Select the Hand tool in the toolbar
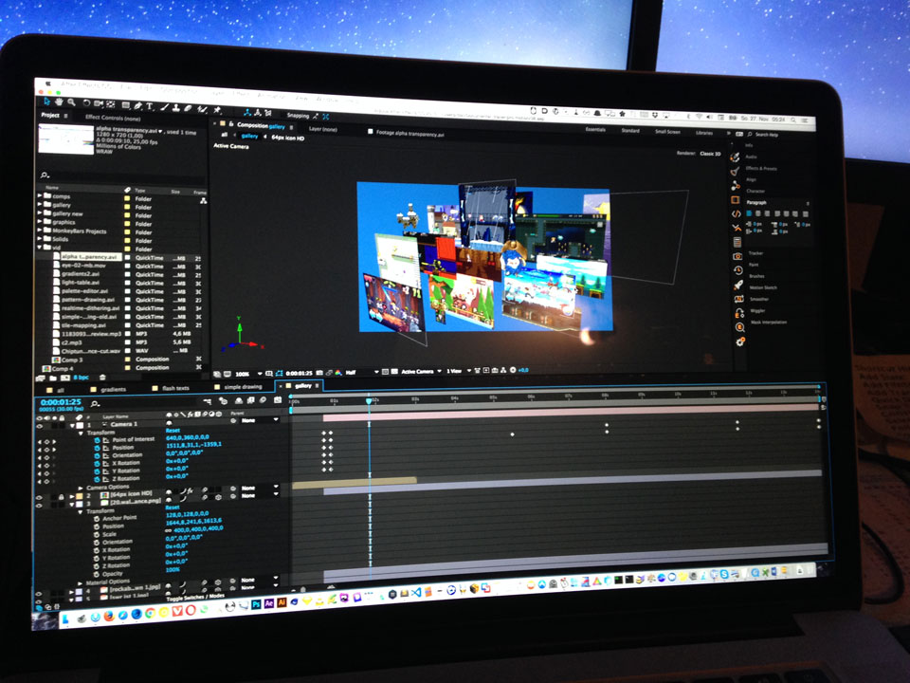The height and width of the screenshot is (683, 910). click(x=59, y=102)
